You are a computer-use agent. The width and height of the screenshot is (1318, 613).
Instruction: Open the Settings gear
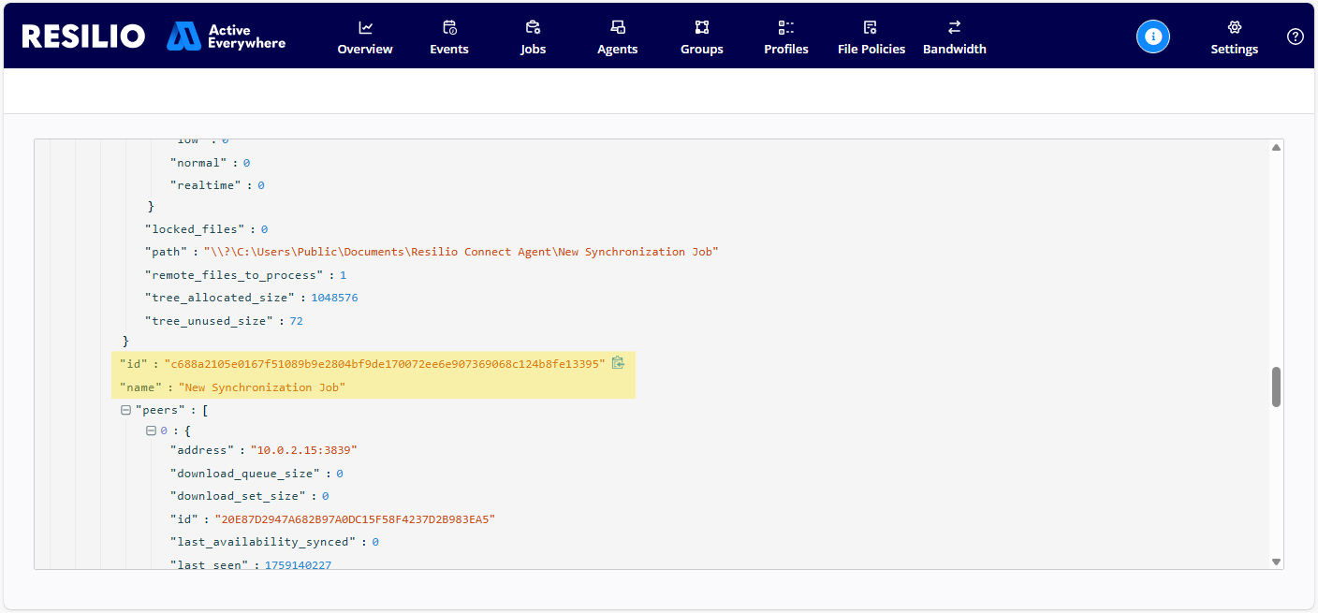[1234, 28]
